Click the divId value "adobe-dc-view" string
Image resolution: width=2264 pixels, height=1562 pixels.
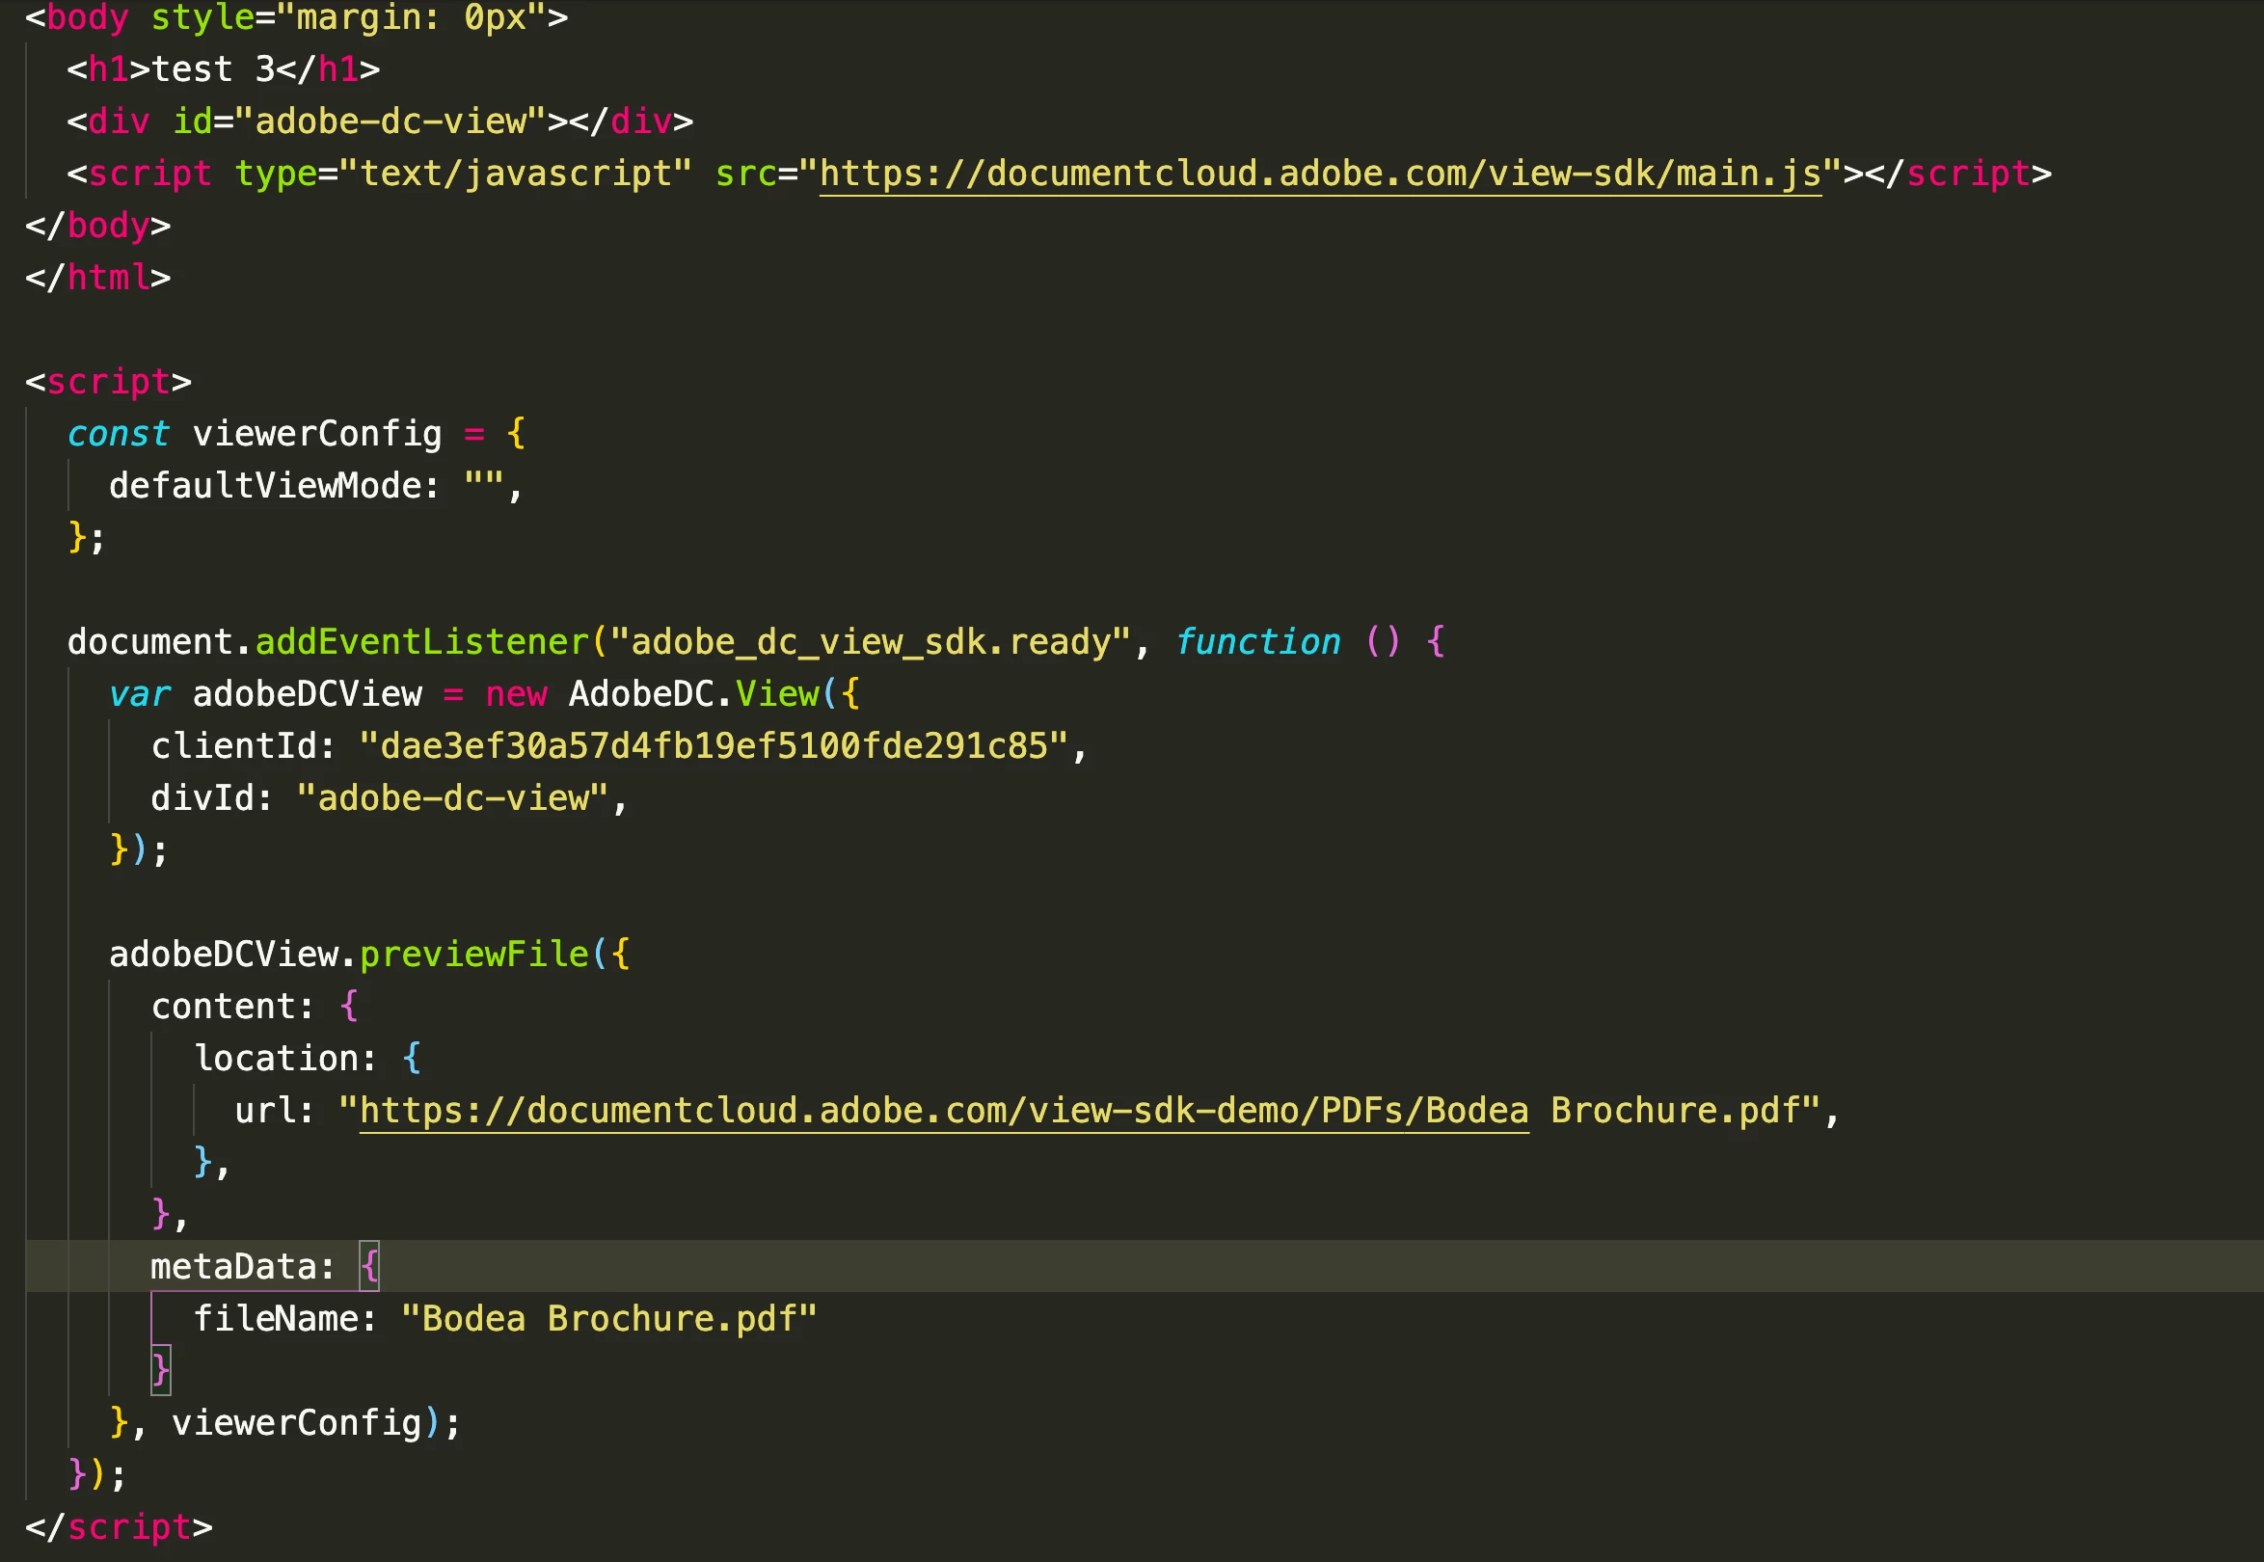[452, 798]
